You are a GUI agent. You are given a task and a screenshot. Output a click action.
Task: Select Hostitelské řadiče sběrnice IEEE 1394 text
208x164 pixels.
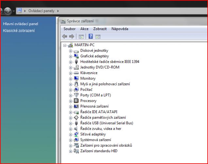[110, 62]
